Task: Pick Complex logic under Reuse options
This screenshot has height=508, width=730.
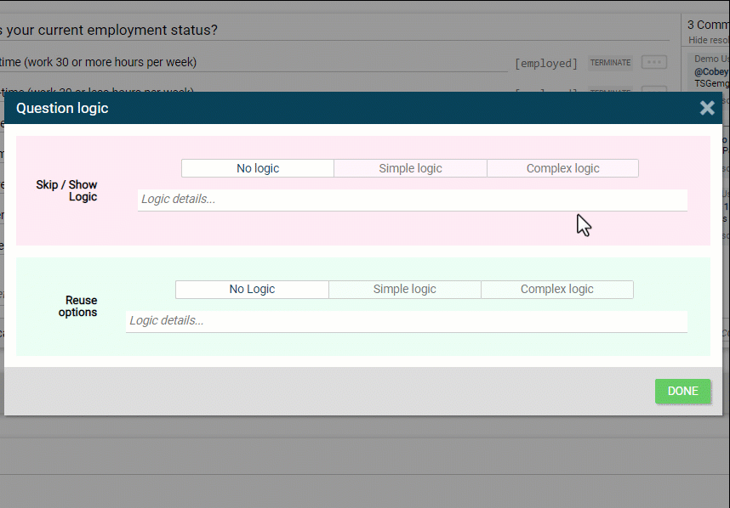Action: click(556, 290)
